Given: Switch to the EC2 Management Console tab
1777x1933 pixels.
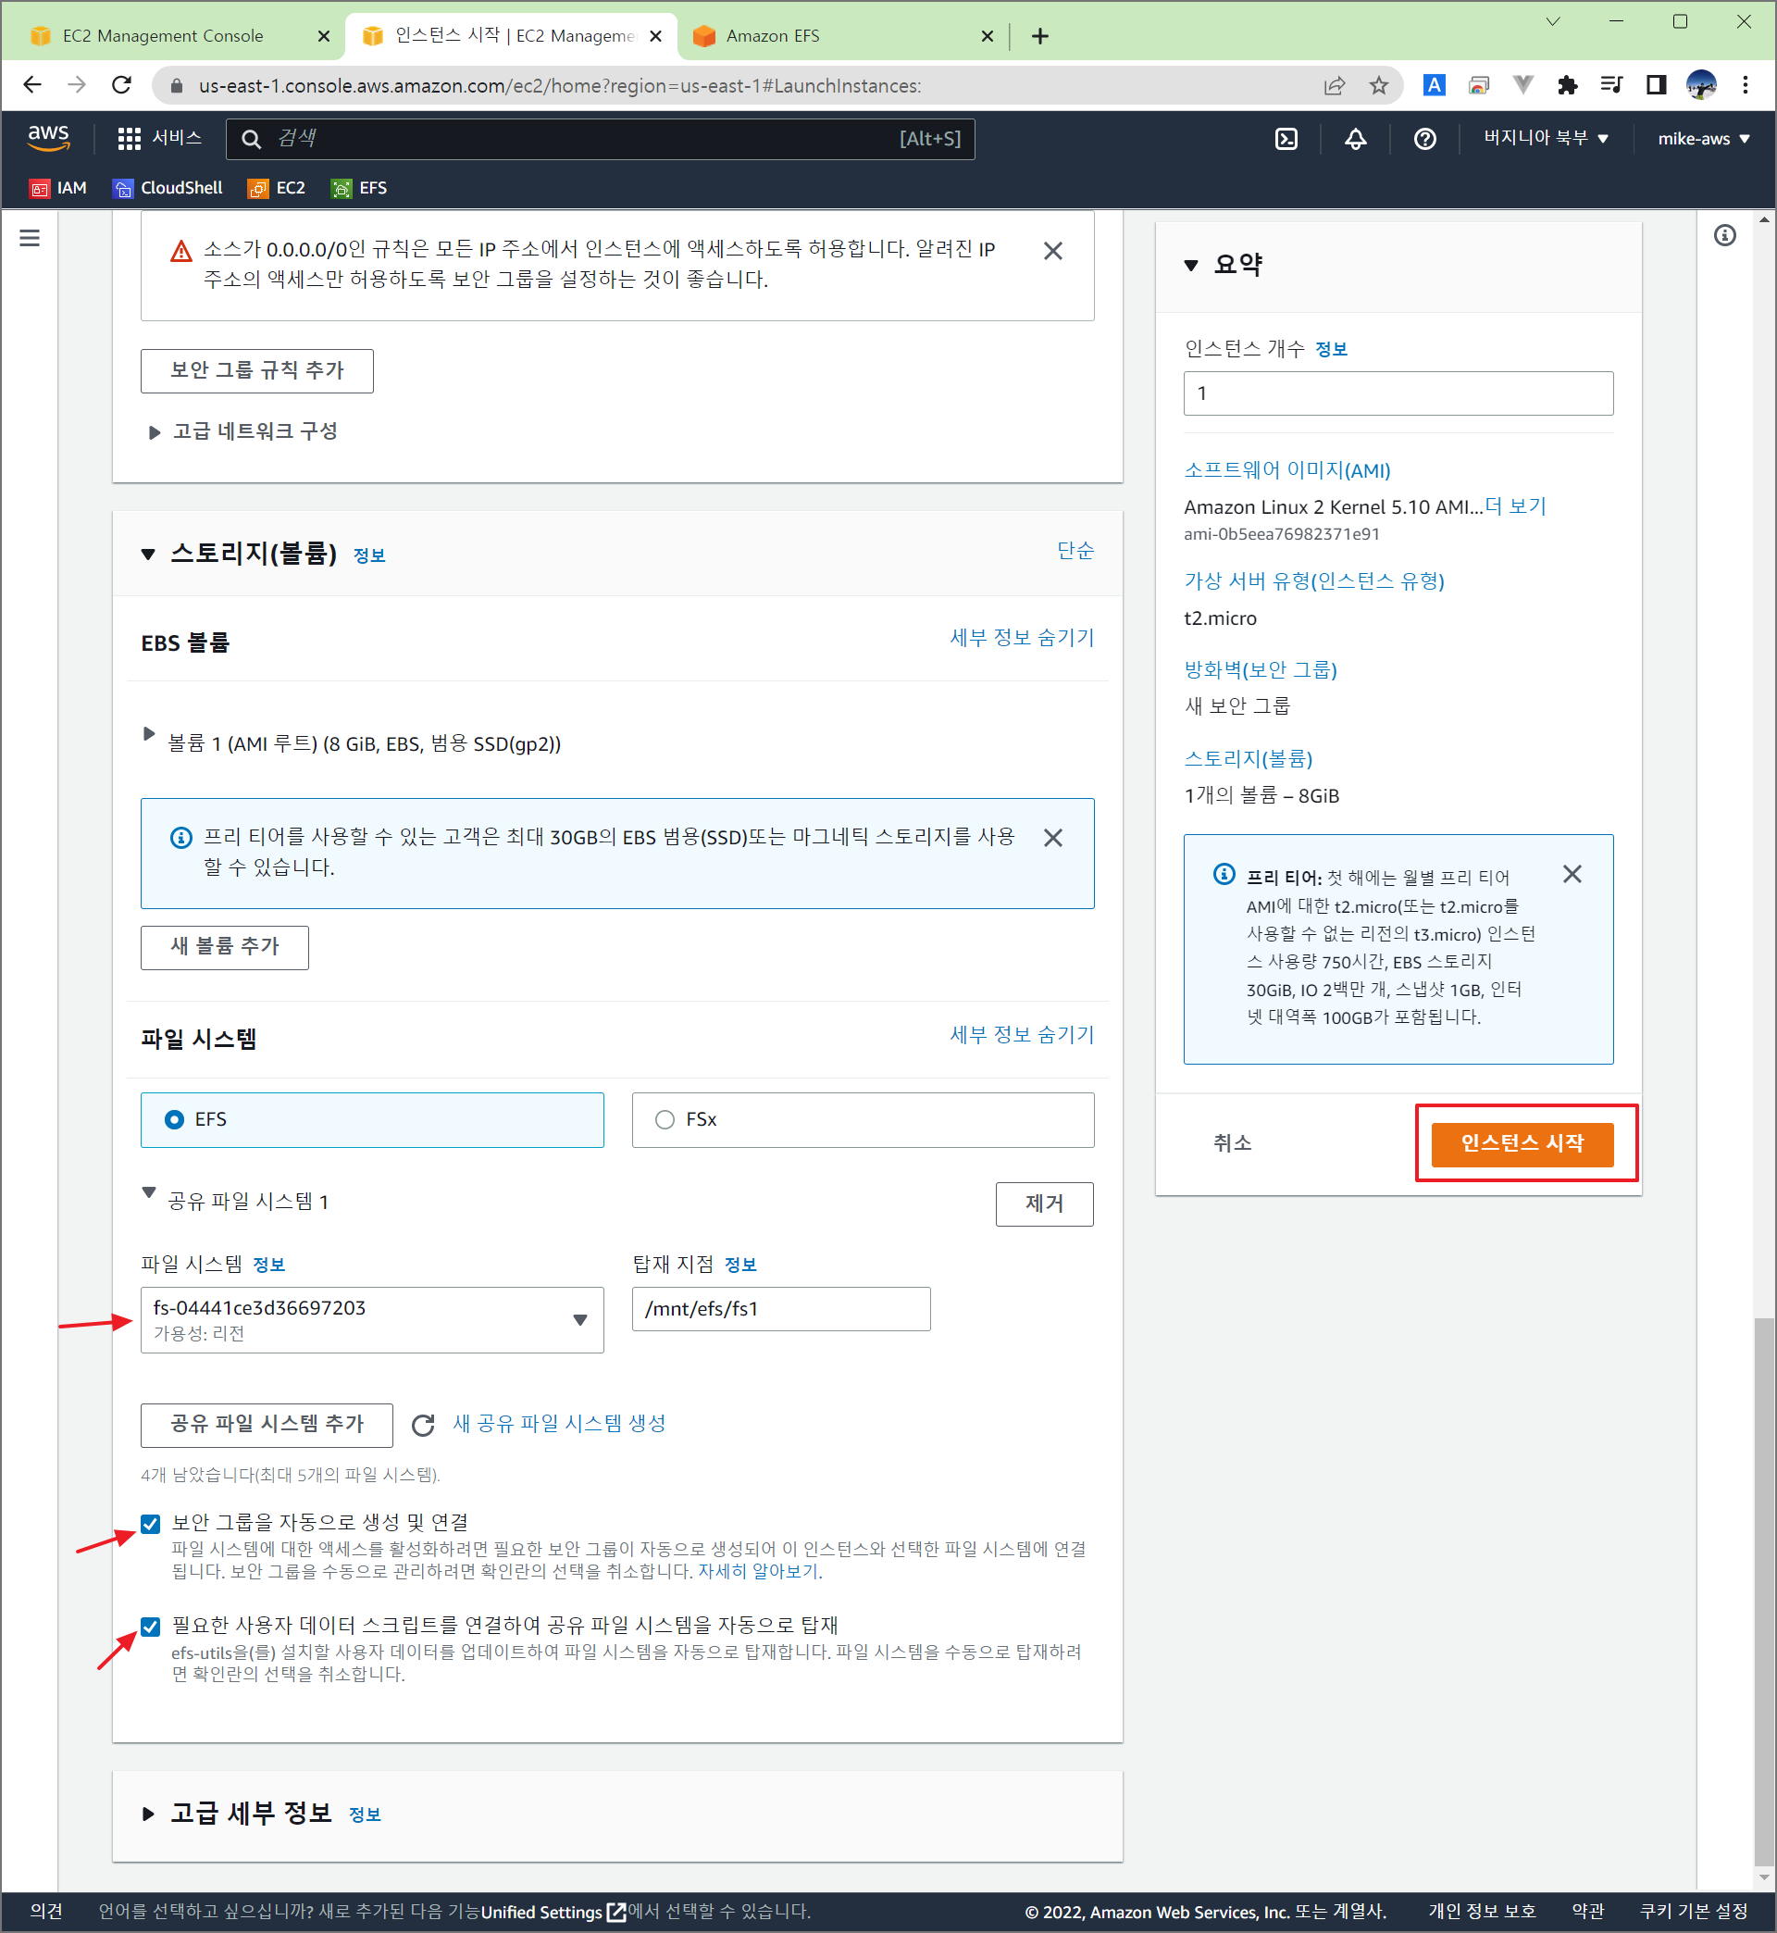Looking at the screenshot, I should [x=164, y=35].
